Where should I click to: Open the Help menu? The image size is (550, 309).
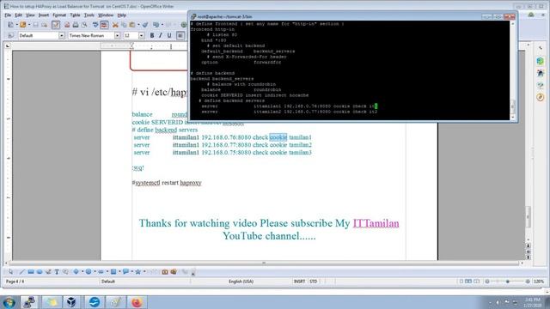121,15
